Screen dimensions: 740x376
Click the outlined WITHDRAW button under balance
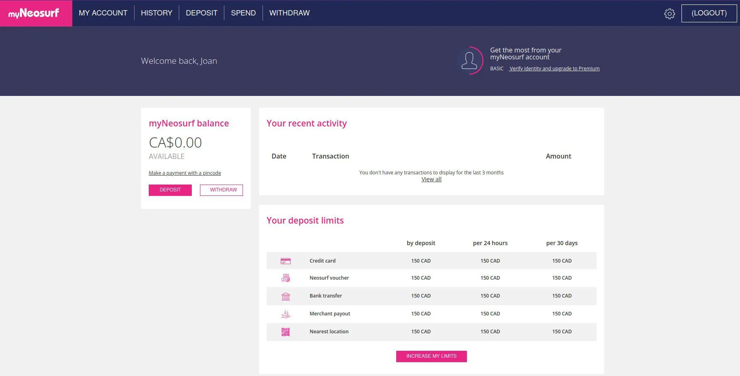pos(221,190)
